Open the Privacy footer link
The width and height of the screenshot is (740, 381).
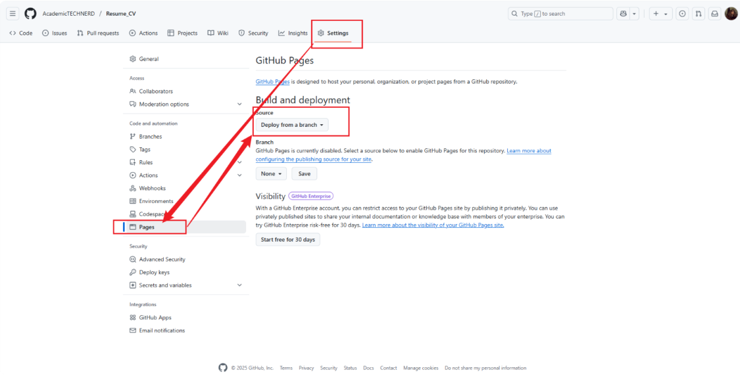pos(307,369)
